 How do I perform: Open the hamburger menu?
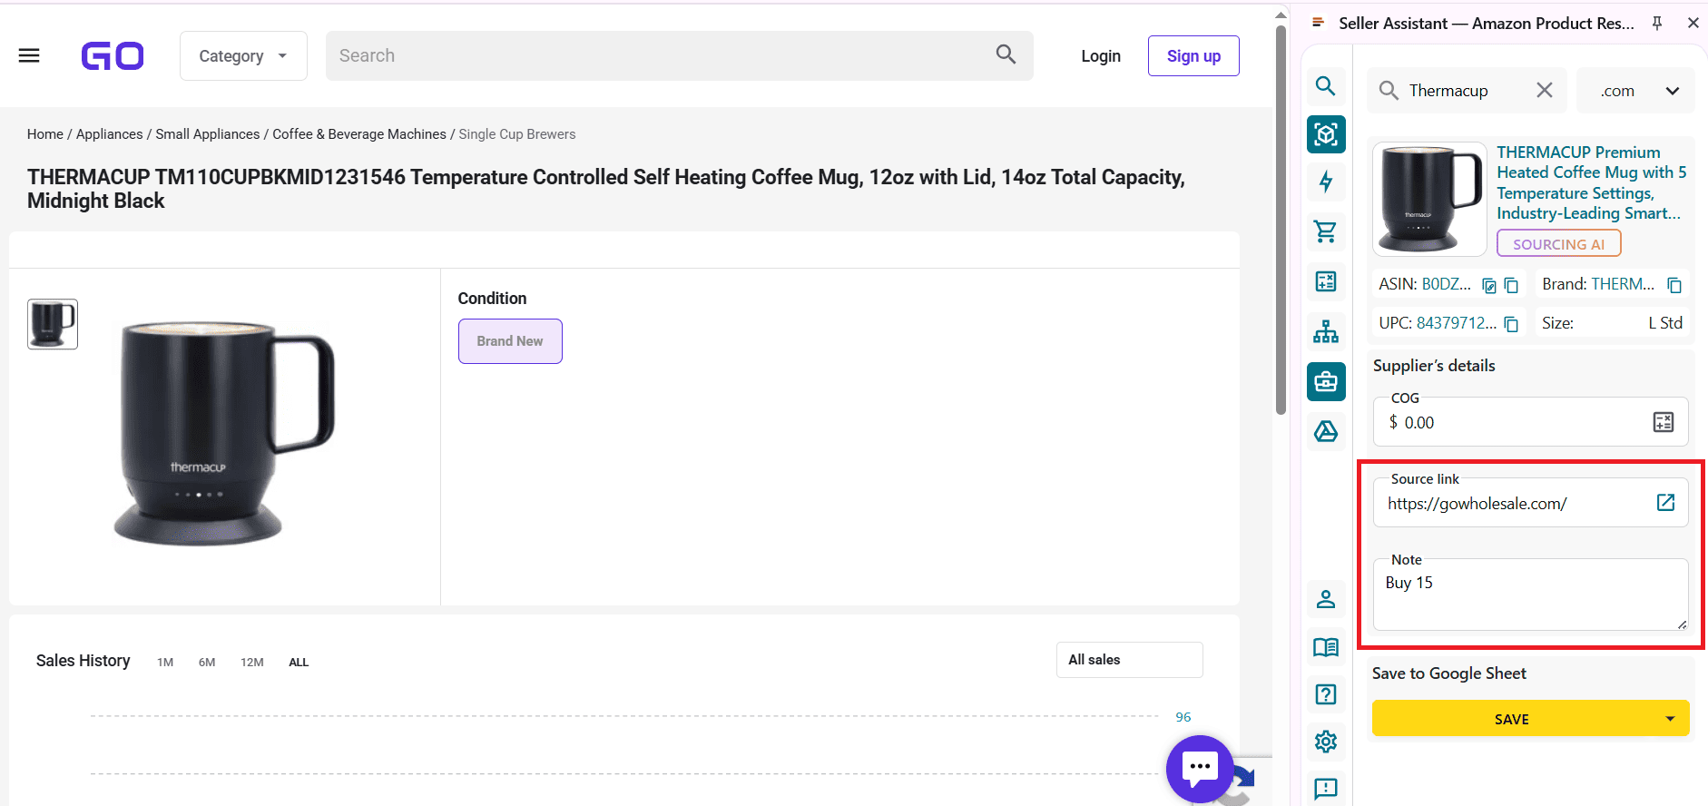coord(28,54)
